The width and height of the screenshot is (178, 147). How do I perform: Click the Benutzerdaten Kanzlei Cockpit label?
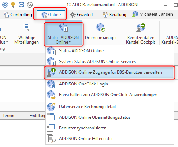(141, 40)
